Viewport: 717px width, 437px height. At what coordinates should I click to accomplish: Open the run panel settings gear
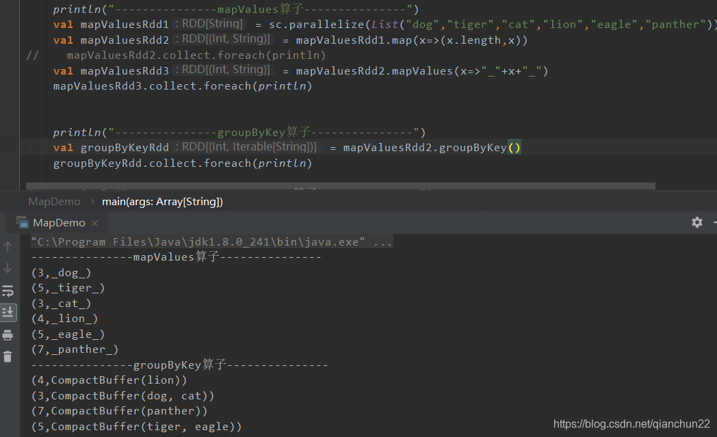tap(697, 223)
